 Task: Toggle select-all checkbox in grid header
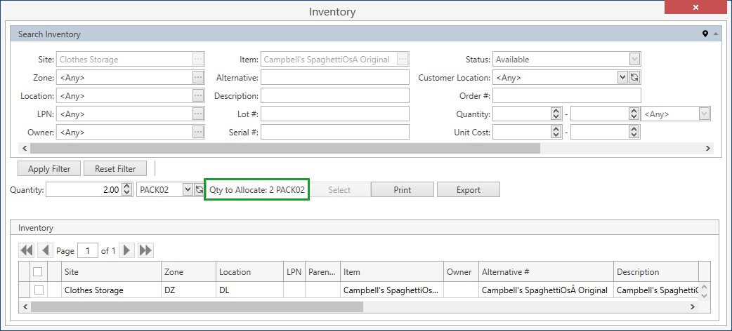pos(38,271)
